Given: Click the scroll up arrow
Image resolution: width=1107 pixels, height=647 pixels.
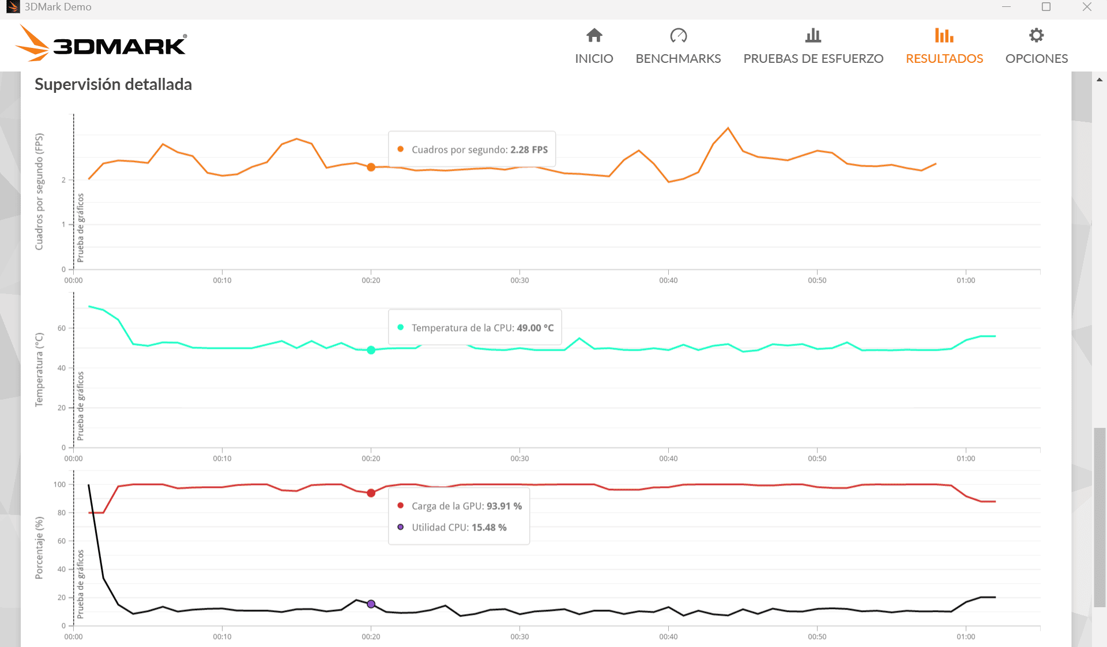Looking at the screenshot, I should pos(1100,80).
